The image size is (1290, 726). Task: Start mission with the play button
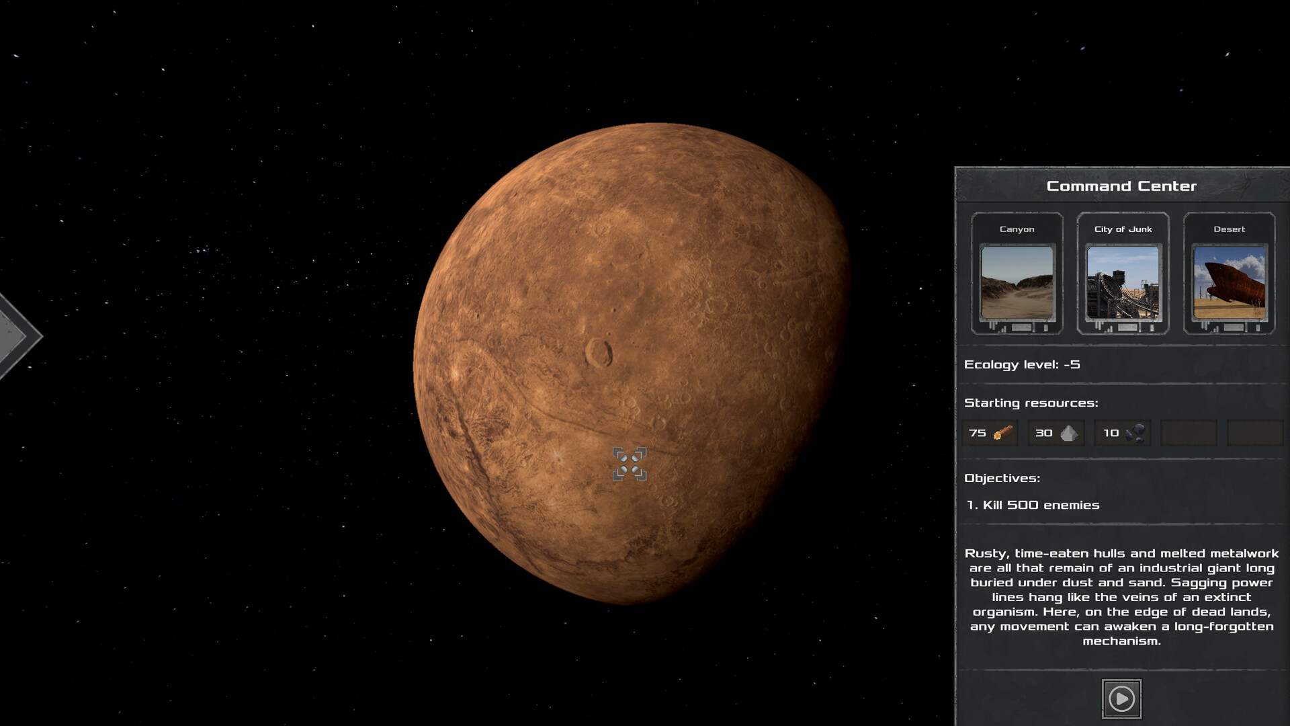point(1121,699)
